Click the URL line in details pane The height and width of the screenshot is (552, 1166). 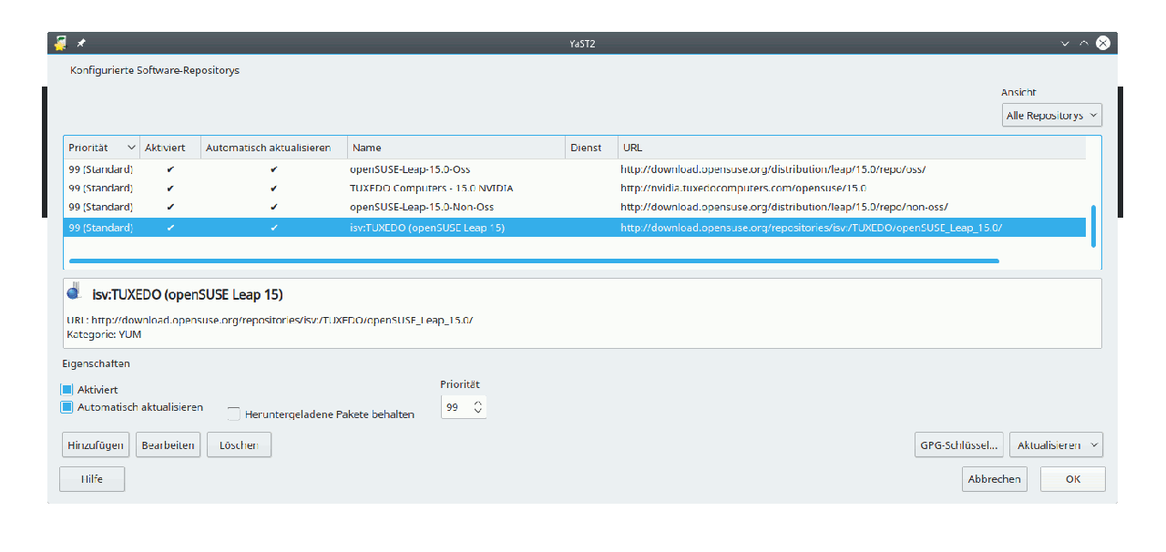pos(270,321)
